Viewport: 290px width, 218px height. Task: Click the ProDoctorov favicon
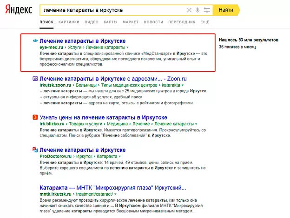tap(35, 150)
